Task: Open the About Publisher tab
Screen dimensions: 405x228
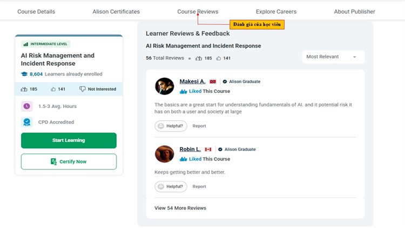Action: point(354,12)
